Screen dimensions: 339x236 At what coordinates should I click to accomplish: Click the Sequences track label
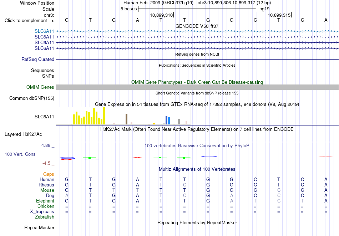pyautogui.click(x=42, y=70)
